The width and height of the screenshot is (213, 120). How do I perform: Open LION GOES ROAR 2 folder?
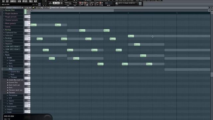click(13, 49)
